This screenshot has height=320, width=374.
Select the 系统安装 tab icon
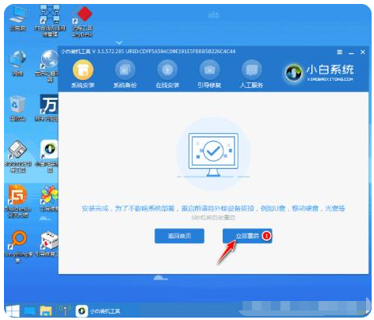pos(83,70)
